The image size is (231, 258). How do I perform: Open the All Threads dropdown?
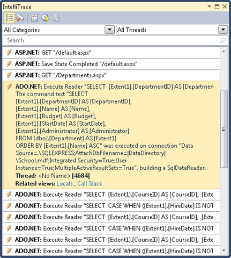point(223,30)
